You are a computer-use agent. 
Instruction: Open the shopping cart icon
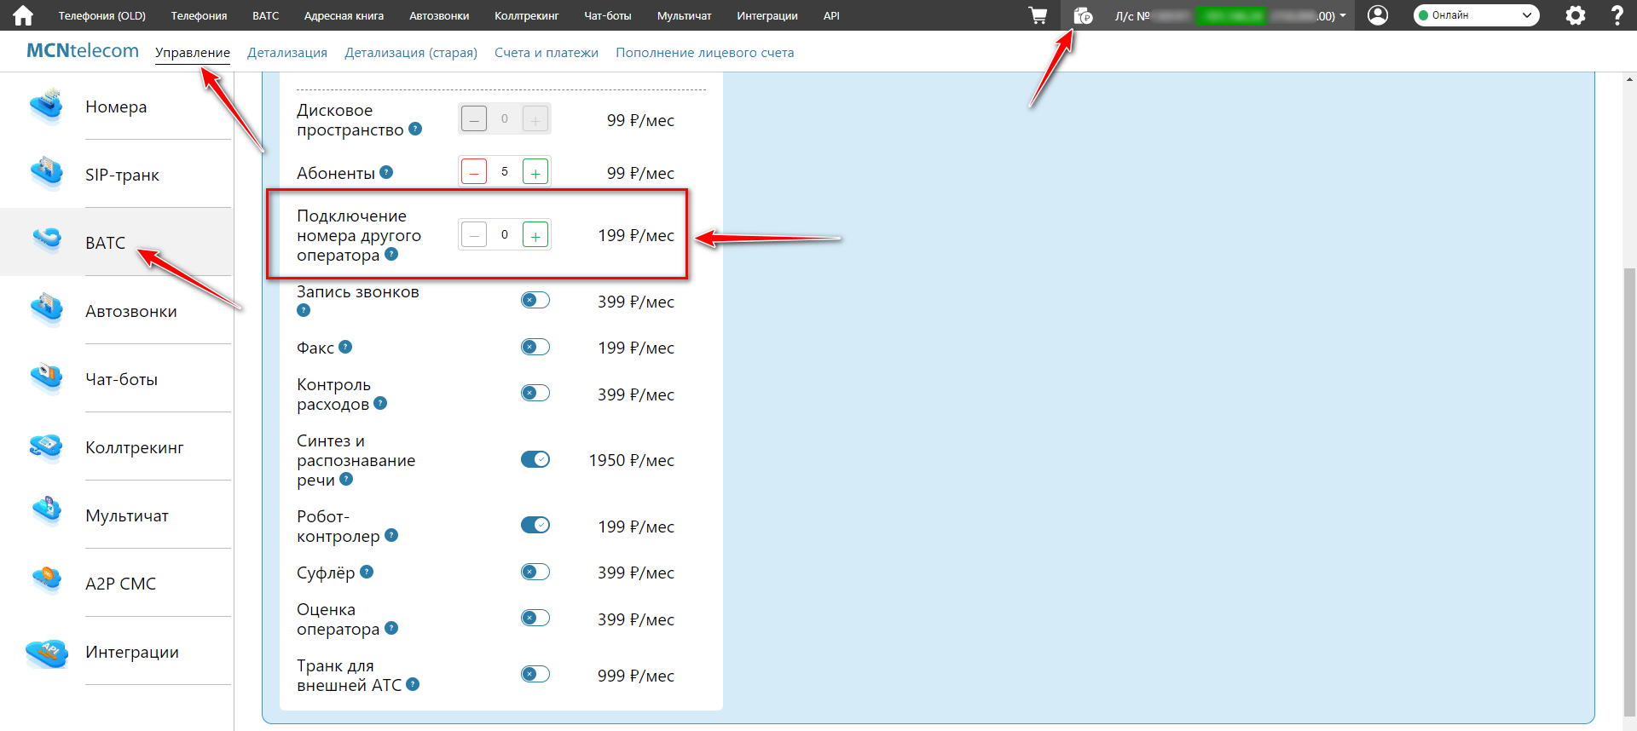pos(1038,15)
